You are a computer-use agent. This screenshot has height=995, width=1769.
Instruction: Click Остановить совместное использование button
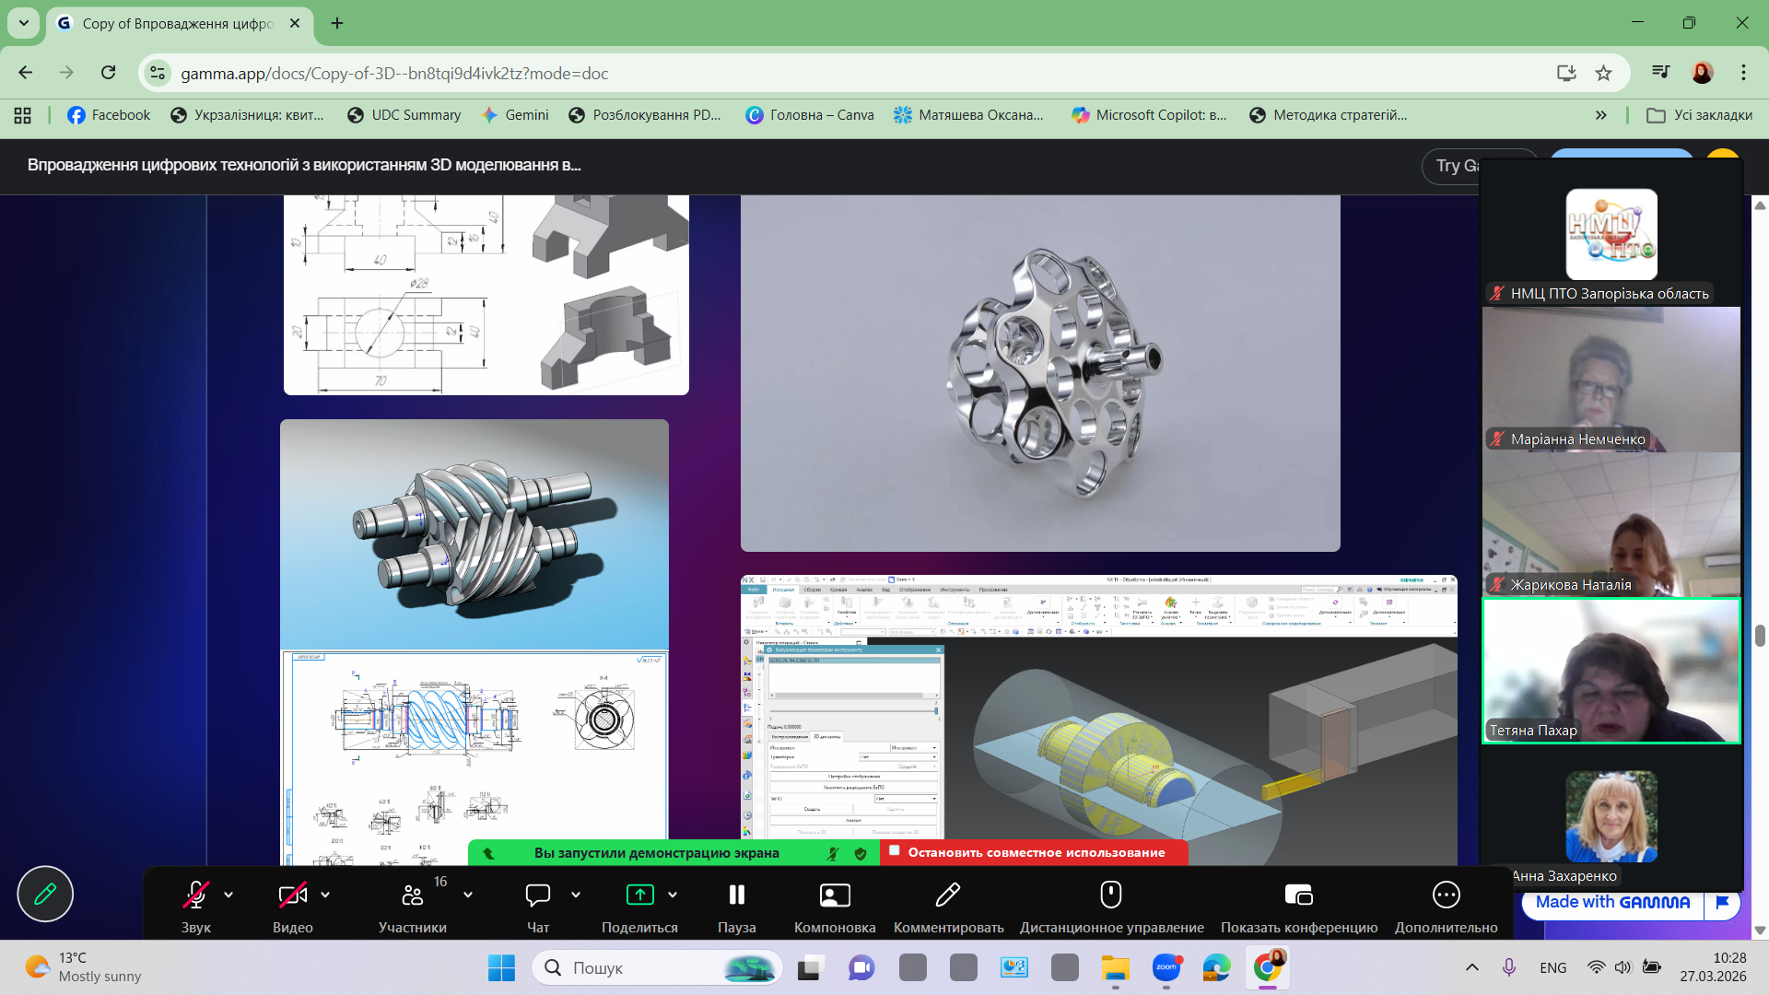click(x=1035, y=853)
